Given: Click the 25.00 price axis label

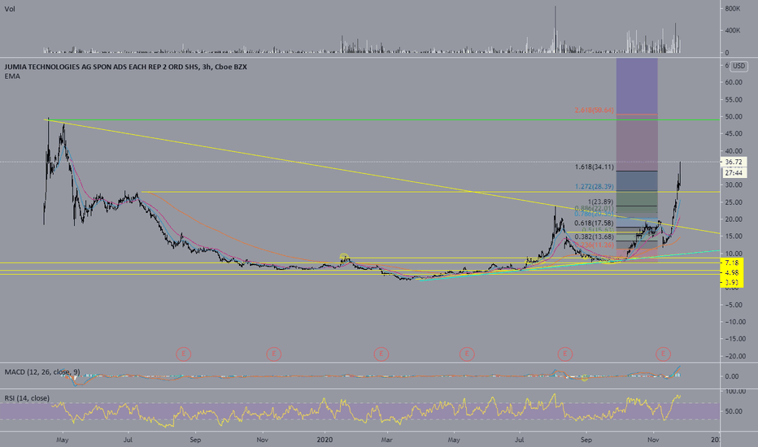Looking at the screenshot, I should [734, 202].
